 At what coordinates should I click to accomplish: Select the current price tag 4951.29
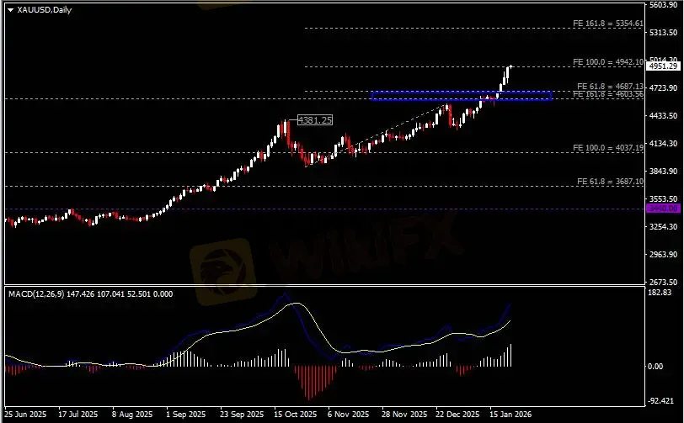tap(664, 66)
